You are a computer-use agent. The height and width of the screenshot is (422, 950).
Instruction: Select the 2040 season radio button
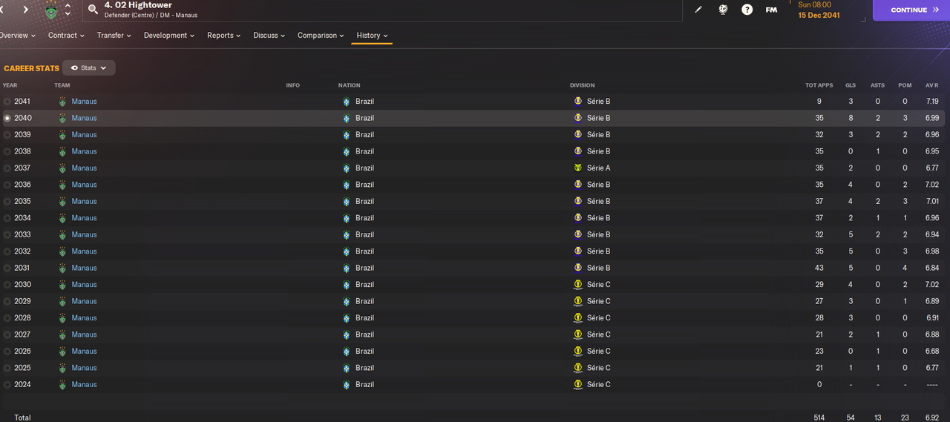click(x=7, y=118)
